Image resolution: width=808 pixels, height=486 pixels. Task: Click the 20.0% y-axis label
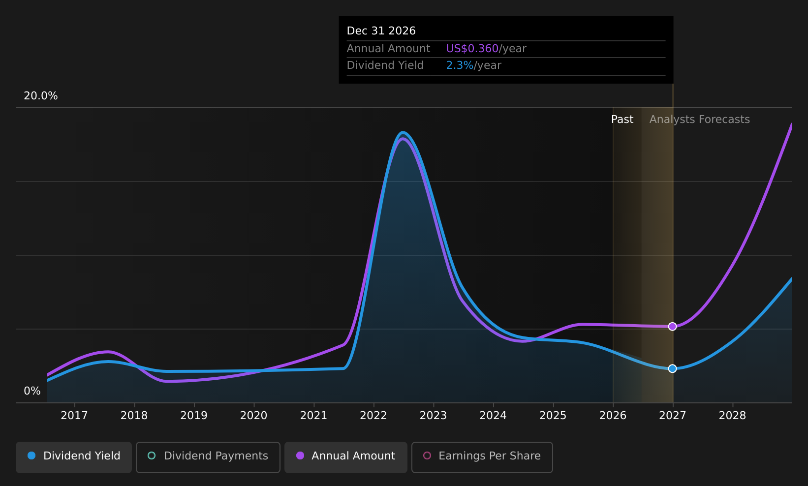(x=41, y=96)
